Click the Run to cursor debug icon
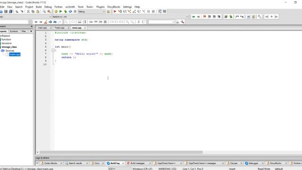This screenshot has height=170, width=302. 120,11
